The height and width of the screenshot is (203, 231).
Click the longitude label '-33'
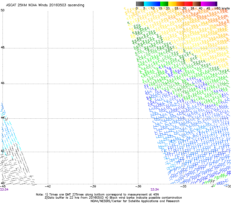[x=184, y=186]
